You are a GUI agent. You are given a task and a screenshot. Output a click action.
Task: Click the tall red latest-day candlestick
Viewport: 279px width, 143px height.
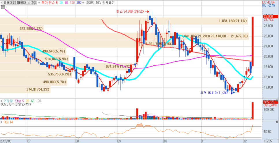pyautogui.click(x=252, y=41)
